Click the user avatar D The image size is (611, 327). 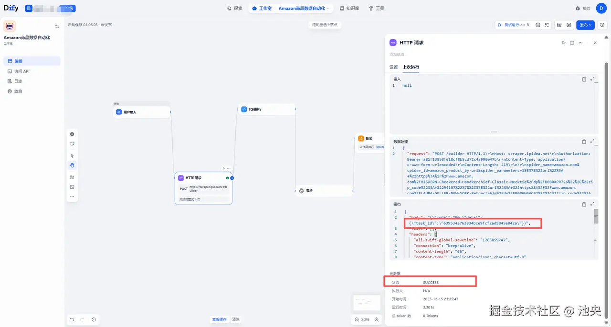(601, 8)
